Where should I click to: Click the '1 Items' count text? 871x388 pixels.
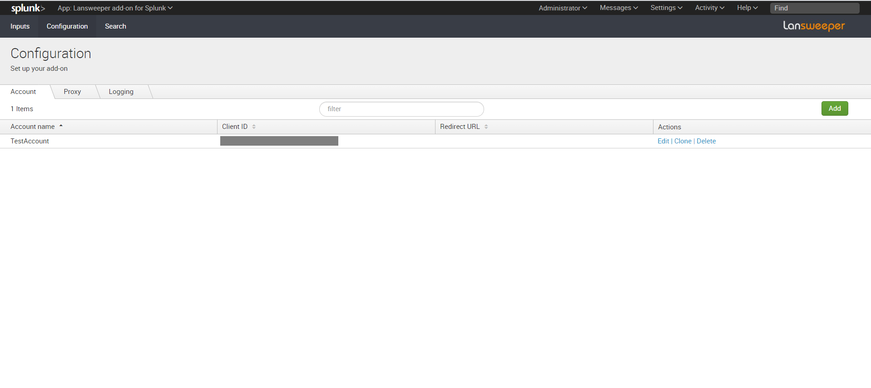click(x=22, y=109)
